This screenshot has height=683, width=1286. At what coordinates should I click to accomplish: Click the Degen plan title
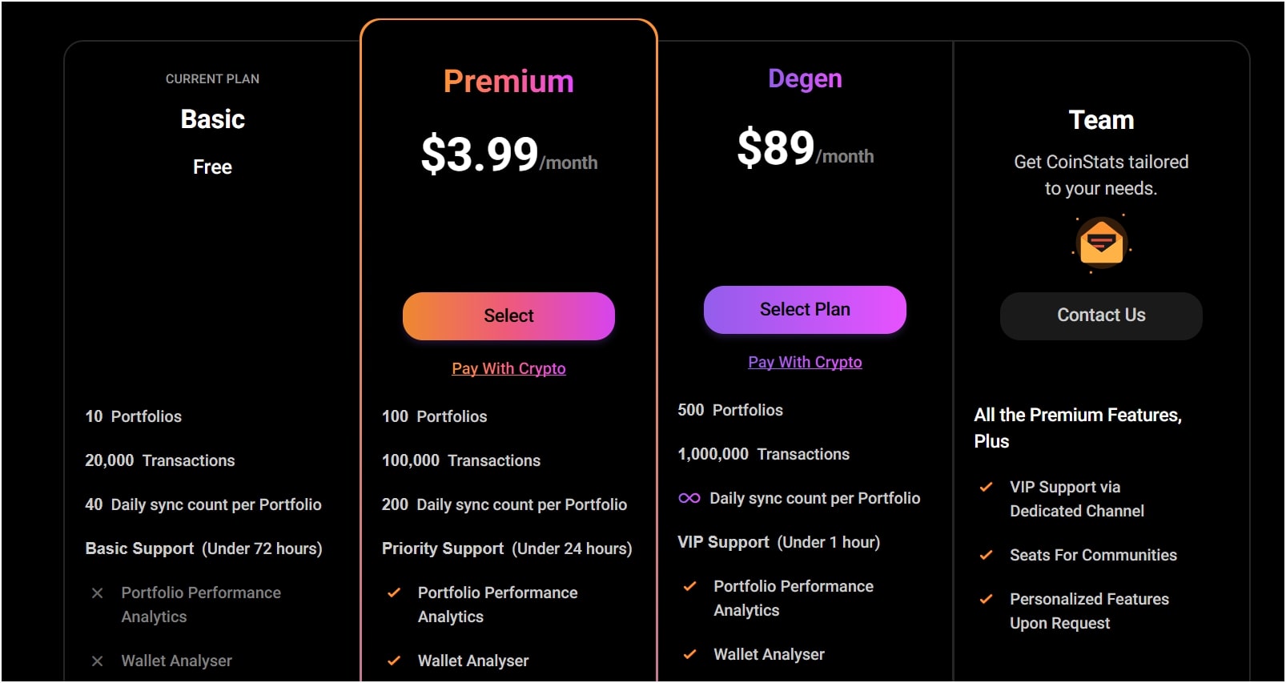pyautogui.click(x=805, y=78)
